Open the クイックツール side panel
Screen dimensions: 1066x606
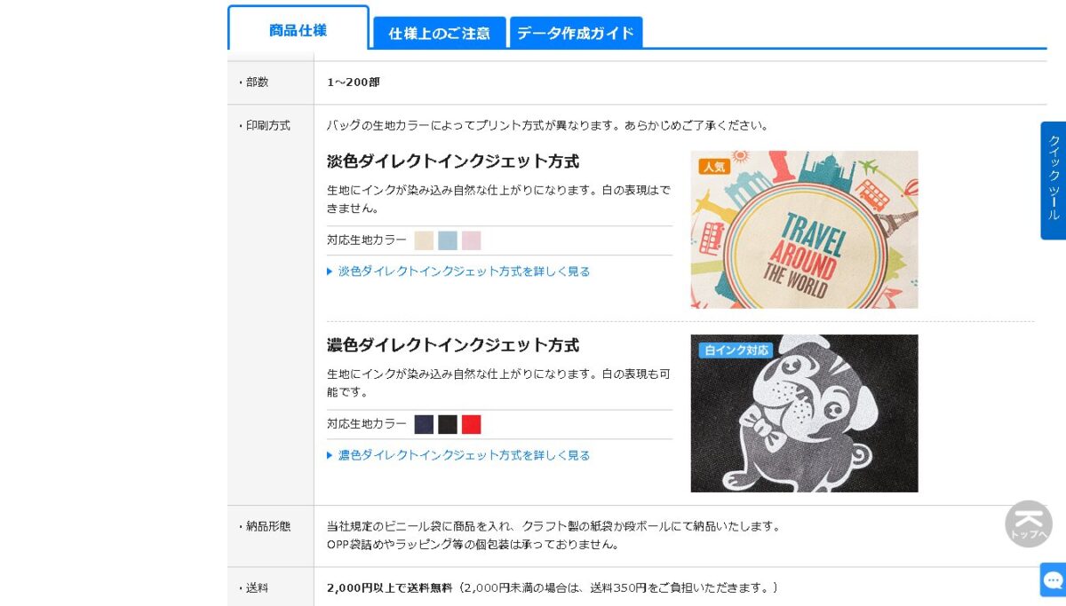click(x=1054, y=180)
